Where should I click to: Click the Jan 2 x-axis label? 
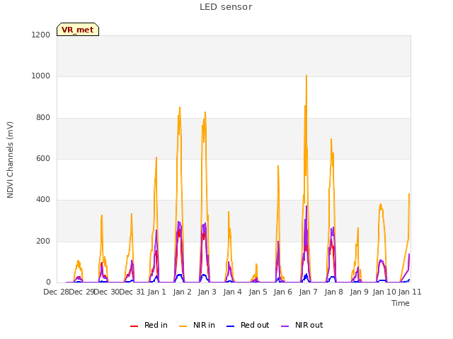tap(183, 292)
